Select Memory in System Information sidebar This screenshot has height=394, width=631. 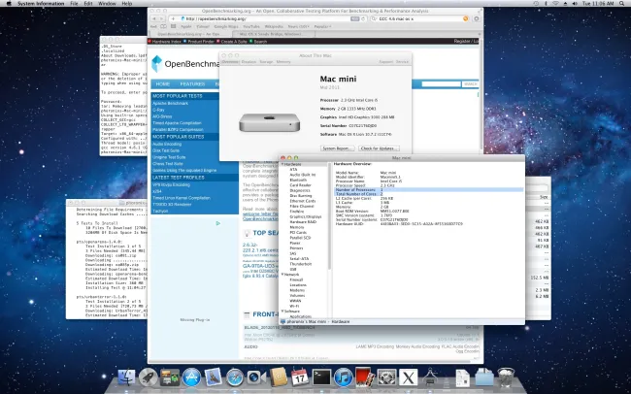[297, 227]
